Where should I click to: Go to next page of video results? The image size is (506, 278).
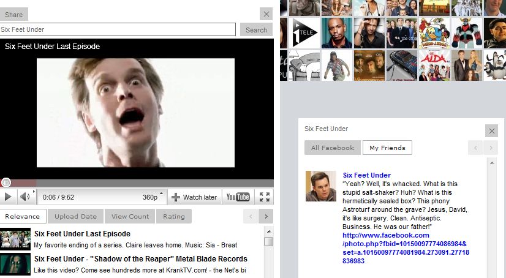[266, 216]
